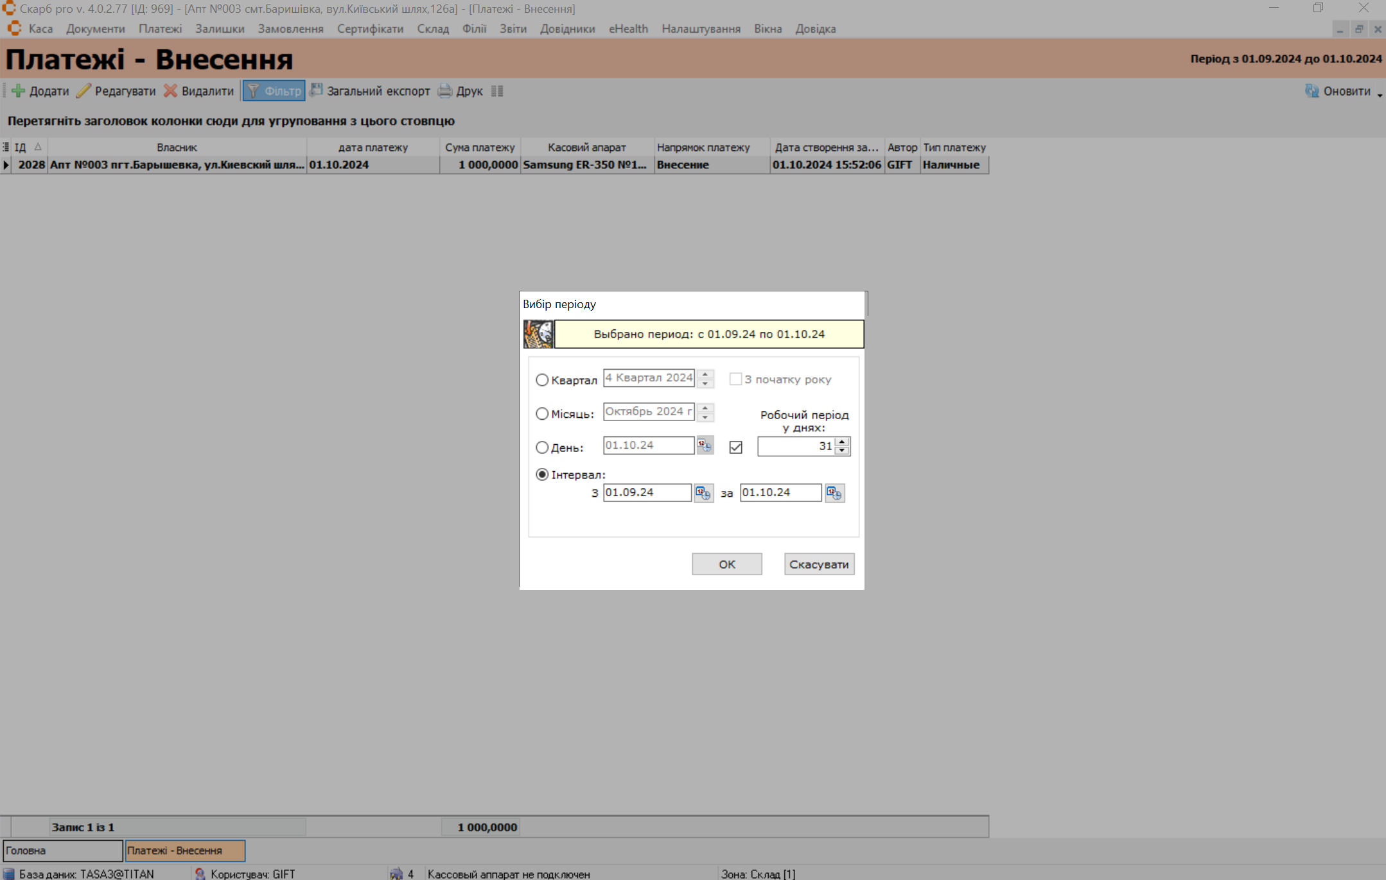The height and width of the screenshot is (880, 1386).
Task: Select the День radio button
Action: click(542, 447)
